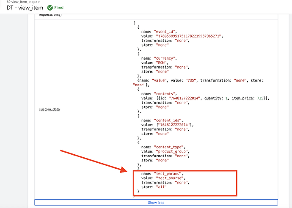The image size is (292, 208).
Task: Click the "test_params" name value
Action: (x=168, y=174)
